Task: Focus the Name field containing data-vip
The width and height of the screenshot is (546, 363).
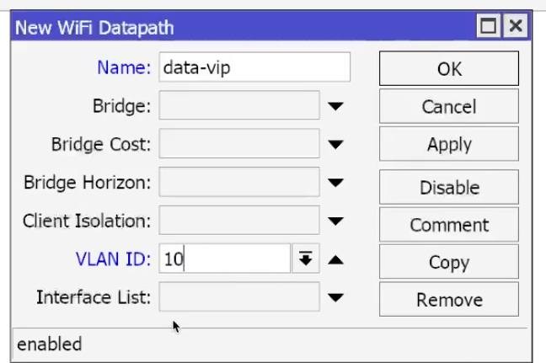Action: point(254,67)
